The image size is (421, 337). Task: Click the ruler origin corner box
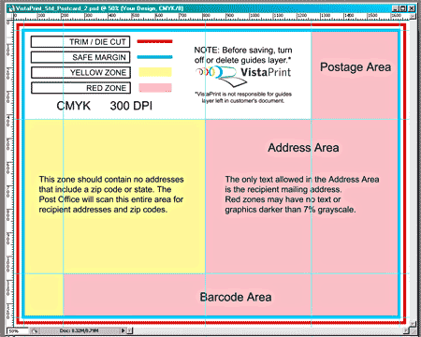tap(10, 16)
